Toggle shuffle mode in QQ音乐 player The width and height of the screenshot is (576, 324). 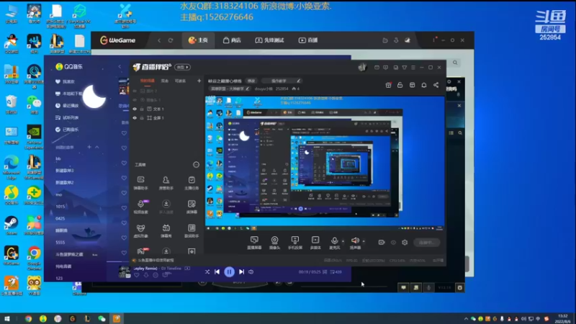coord(207,272)
